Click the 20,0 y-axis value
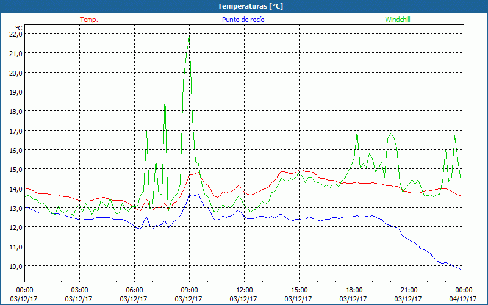Screen dimensions: 488x305 (16, 73)
